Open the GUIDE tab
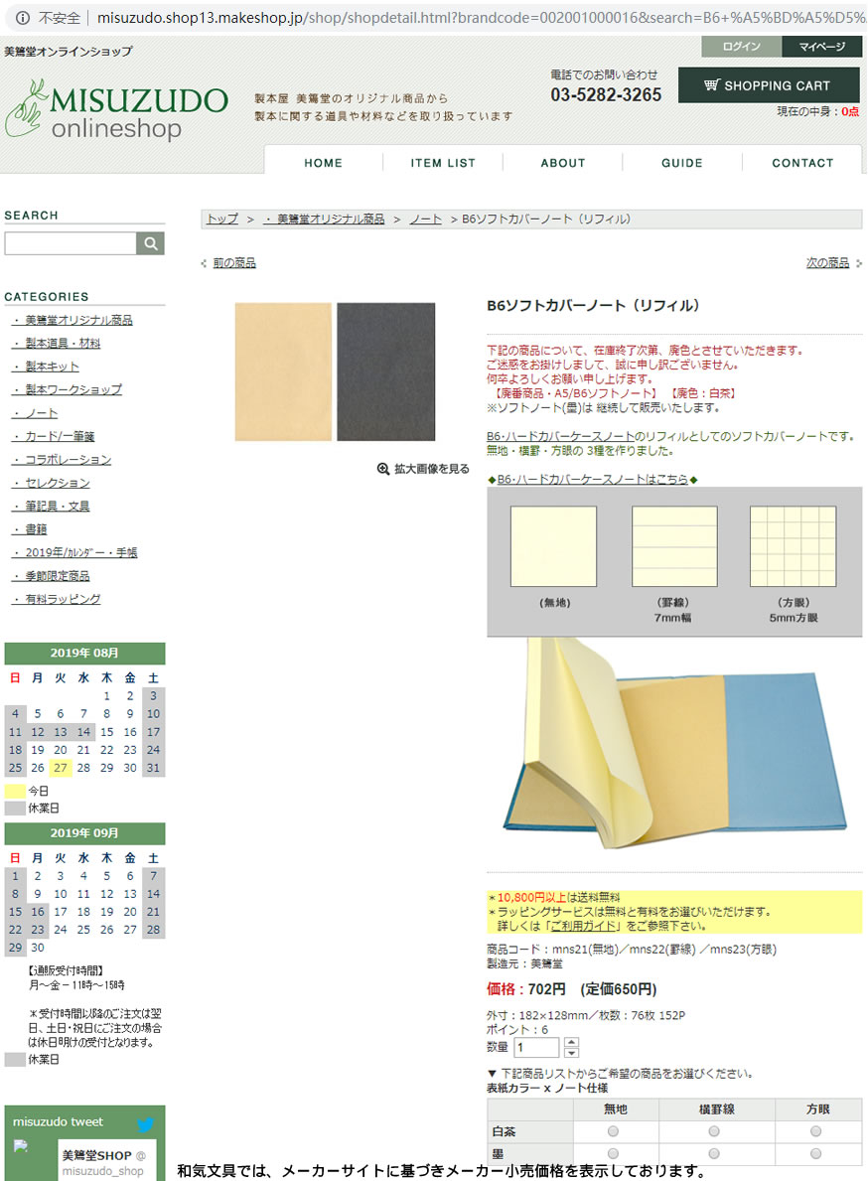Viewport: 868px width, 1181px height. click(682, 163)
